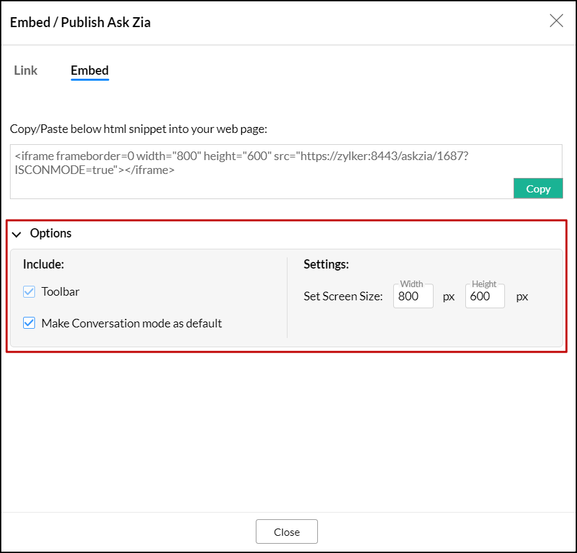
Task: Select the Embed tab
Action: pyautogui.click(x=90, y=70)
